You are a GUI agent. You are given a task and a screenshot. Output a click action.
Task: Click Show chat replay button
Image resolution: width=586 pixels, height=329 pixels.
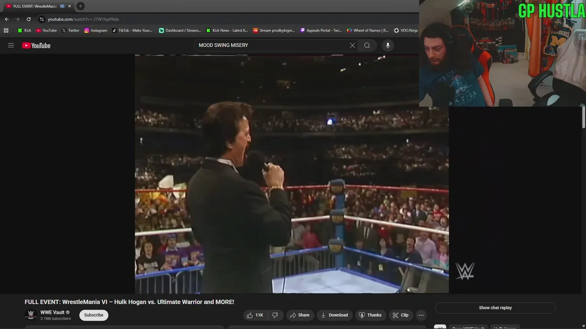coord(495,308)
